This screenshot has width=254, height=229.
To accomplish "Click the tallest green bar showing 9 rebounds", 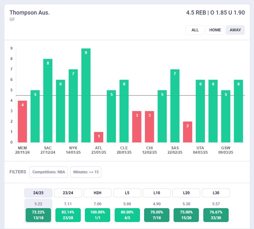I will 86,95.
